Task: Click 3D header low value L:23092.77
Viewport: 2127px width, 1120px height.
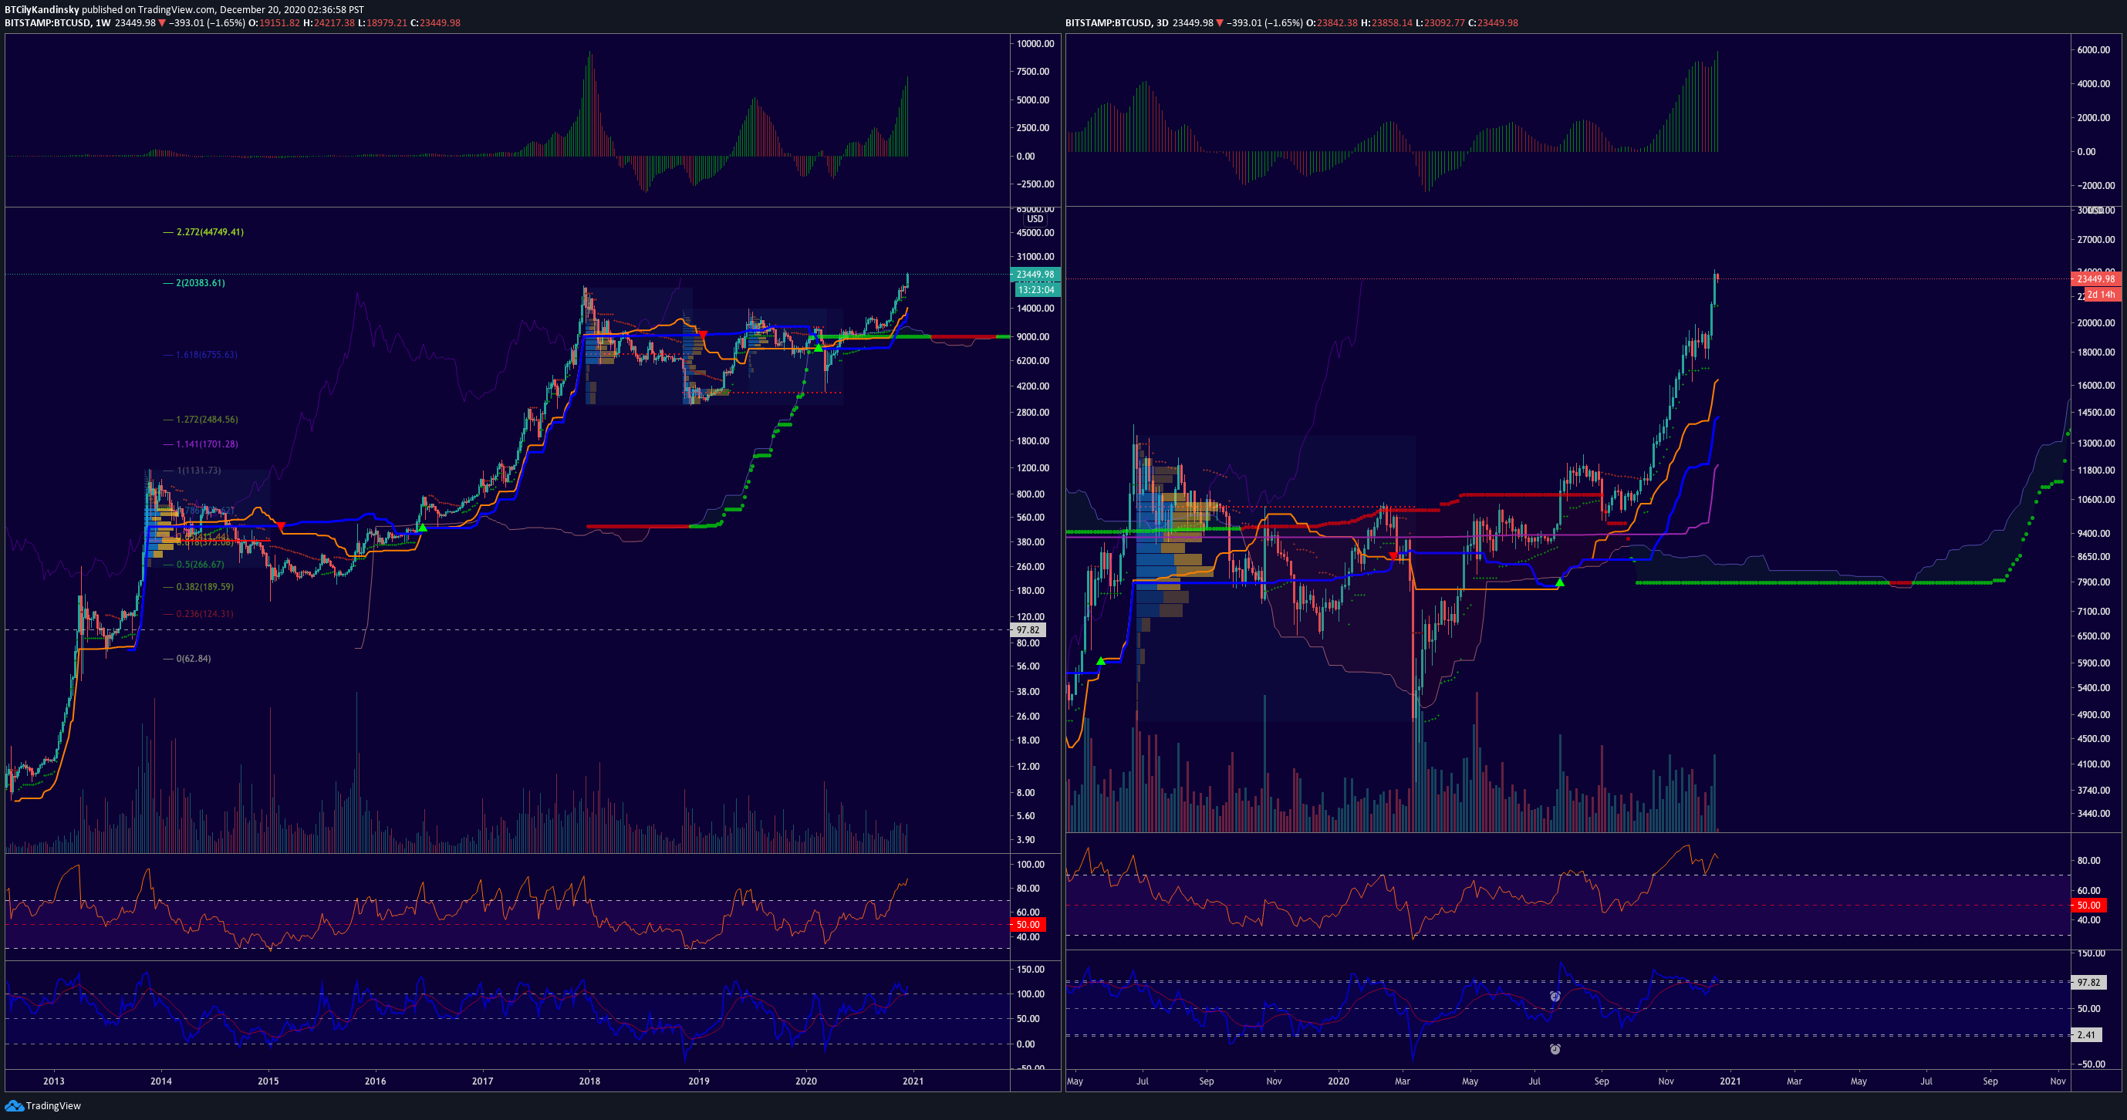Action: pos(1440,23)
